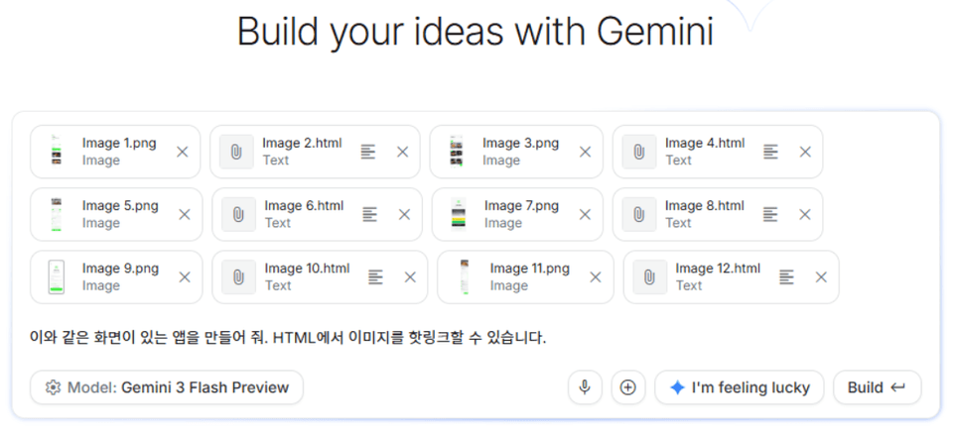Remove the Image 11.png attachment

tap(596, 277)
